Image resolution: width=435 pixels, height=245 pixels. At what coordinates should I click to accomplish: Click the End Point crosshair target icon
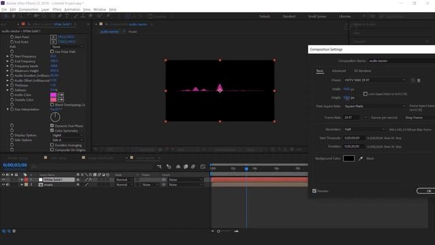[53, 42]
